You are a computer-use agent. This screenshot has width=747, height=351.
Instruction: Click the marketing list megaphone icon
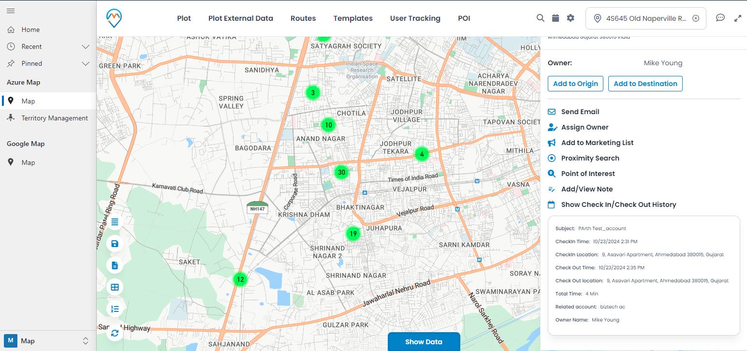tap(552, 143)
